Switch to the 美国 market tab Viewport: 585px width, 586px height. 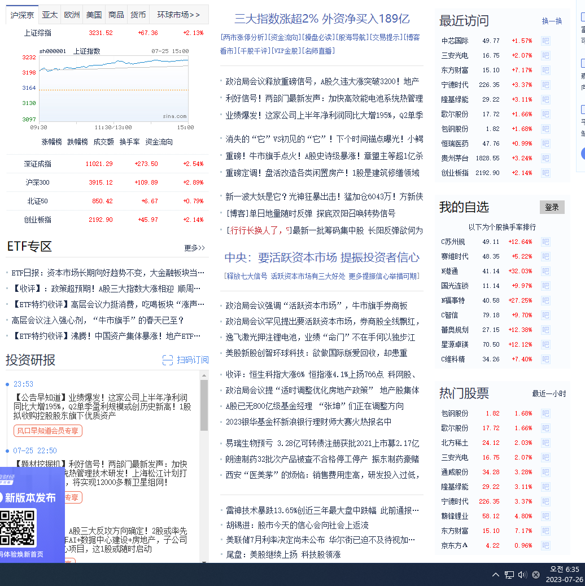click(94, 15)
